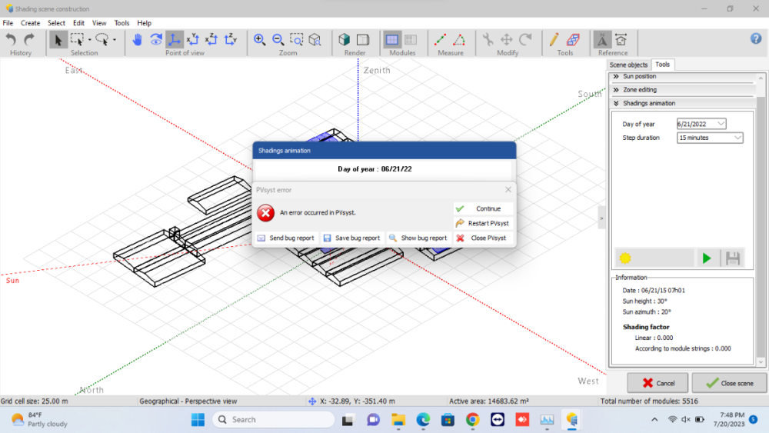Switch to XZ plane view
769x433 pixels.
[x=211, y=40]
